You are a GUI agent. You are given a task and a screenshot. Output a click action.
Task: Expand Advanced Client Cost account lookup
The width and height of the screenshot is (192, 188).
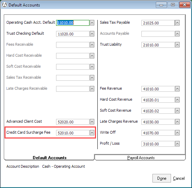tap(92, 122)
